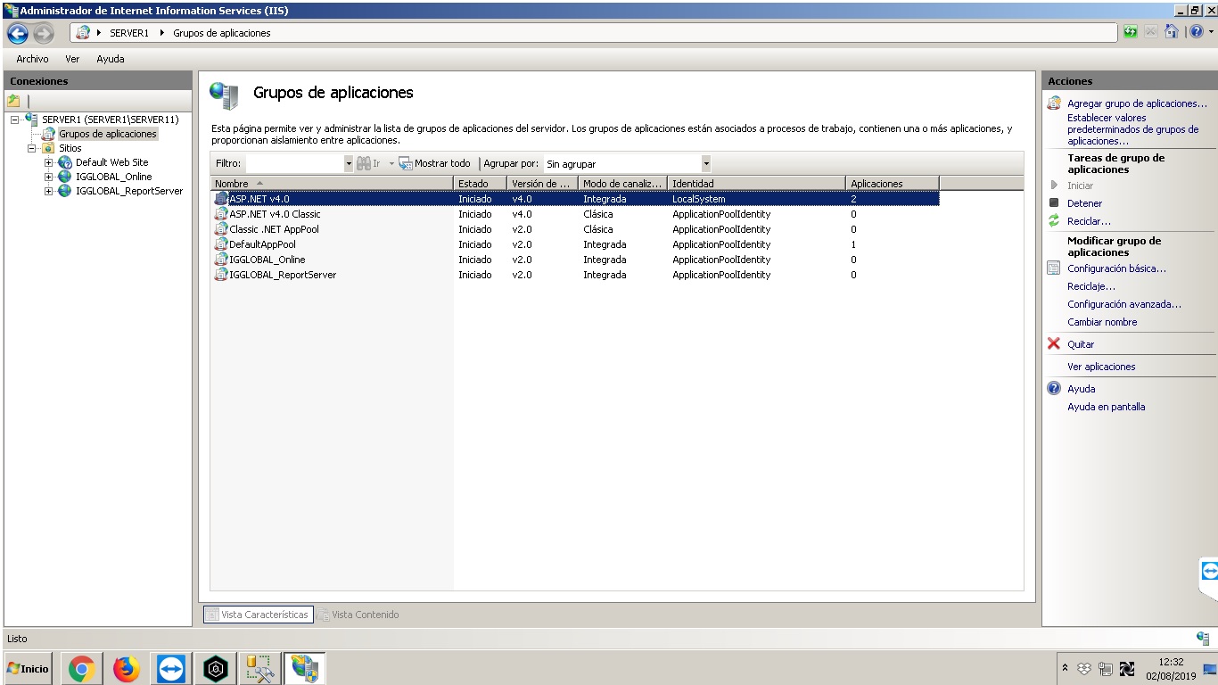
Task: Click Establecer valores predeterminados link
Action: 1132,129
